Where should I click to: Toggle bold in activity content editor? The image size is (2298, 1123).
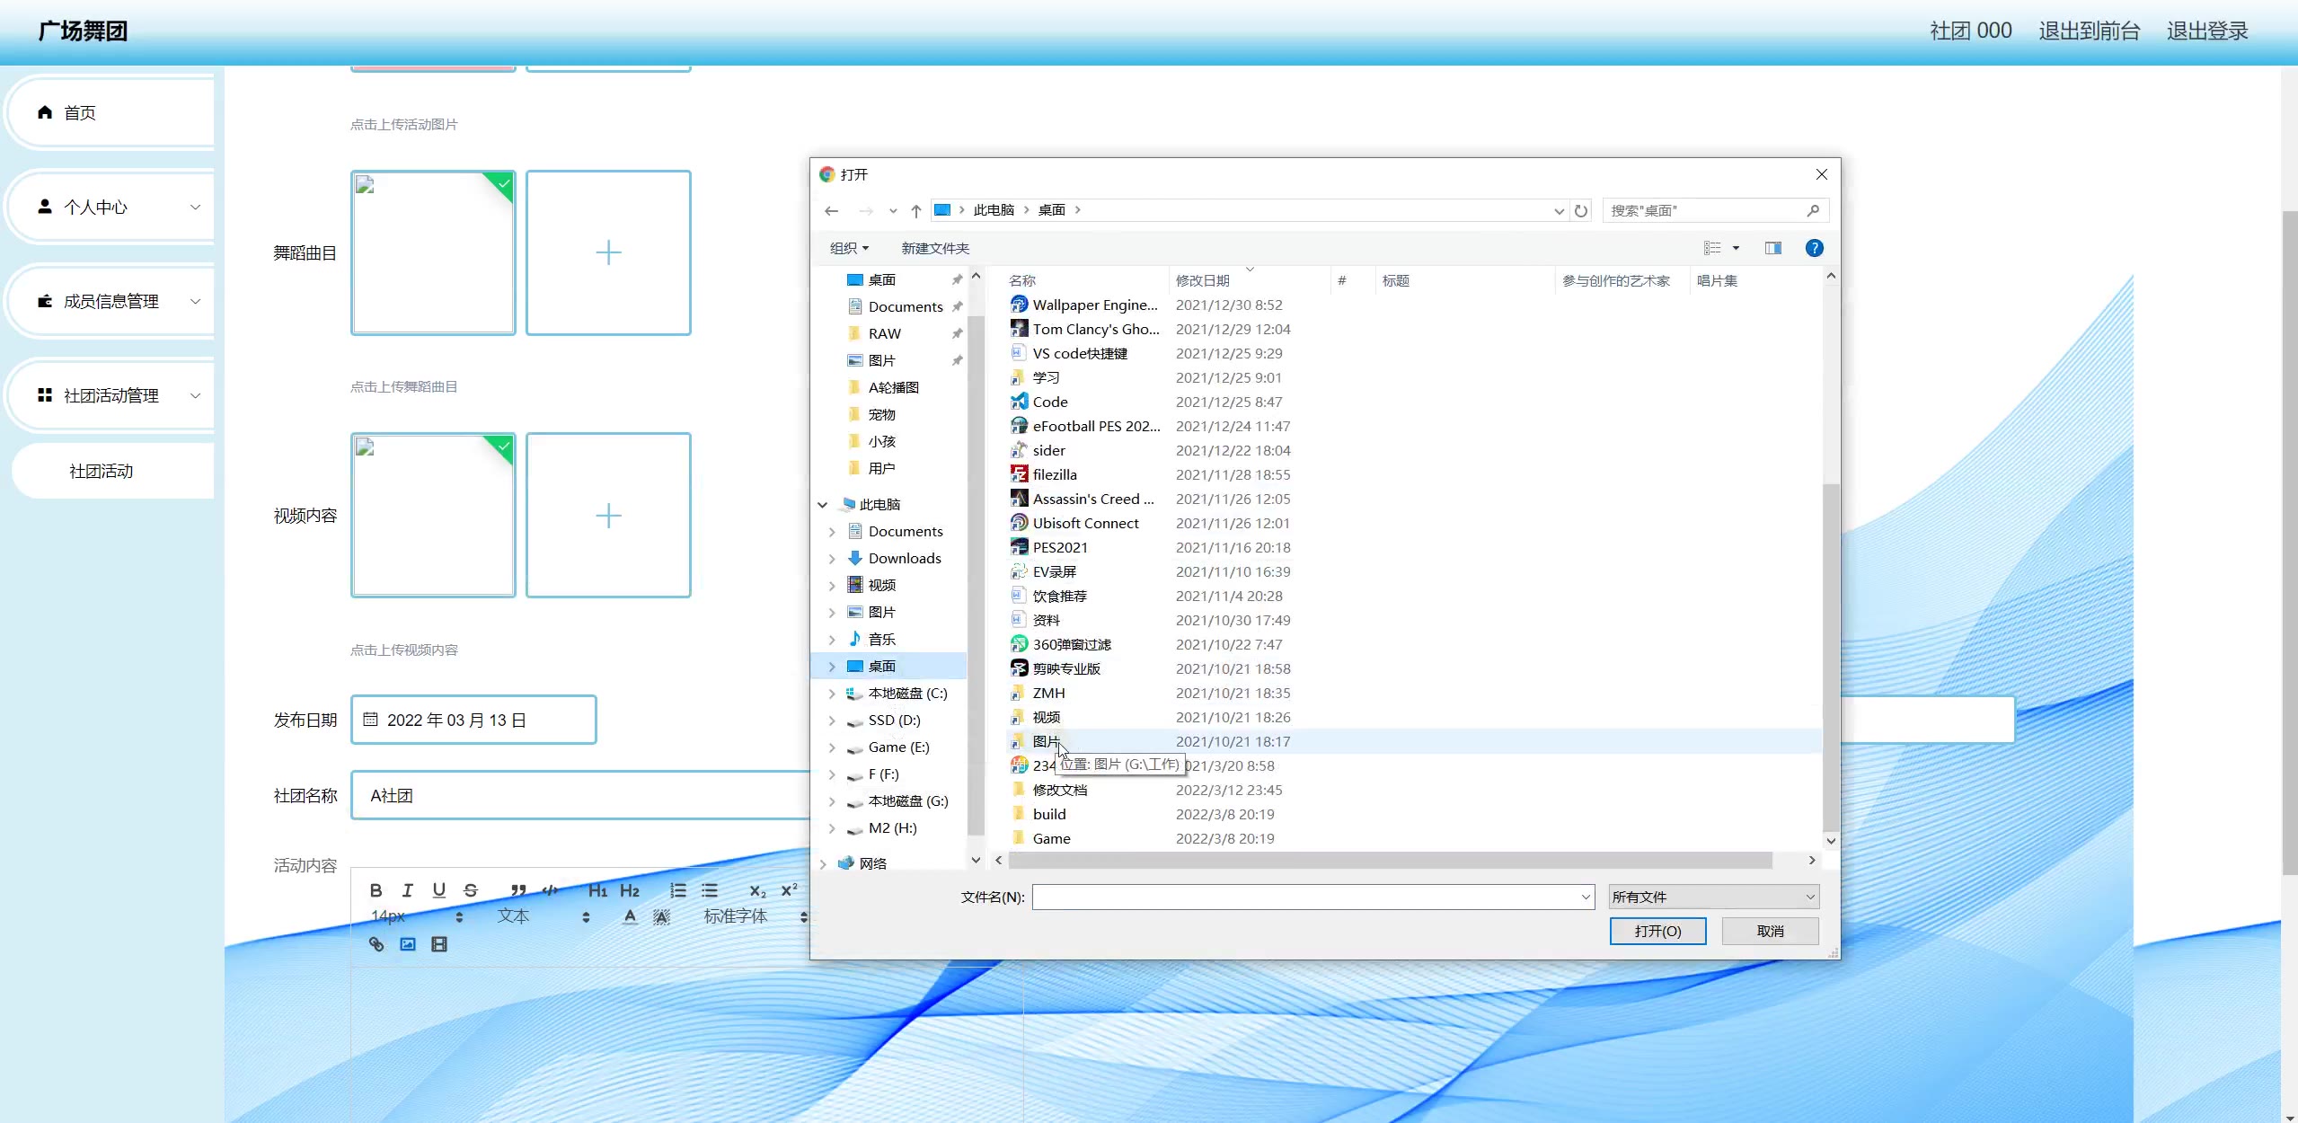pyautogui.click(x=376, y=890)
